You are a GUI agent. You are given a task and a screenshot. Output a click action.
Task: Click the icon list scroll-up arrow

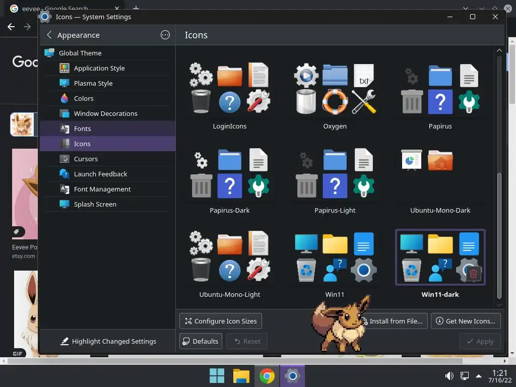click(499, 50)
